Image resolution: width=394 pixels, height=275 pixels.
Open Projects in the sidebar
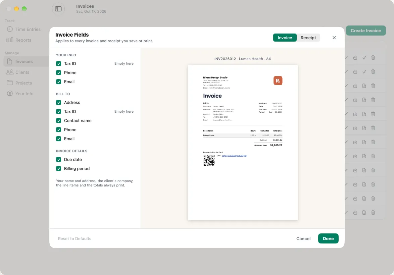(19, 83)
